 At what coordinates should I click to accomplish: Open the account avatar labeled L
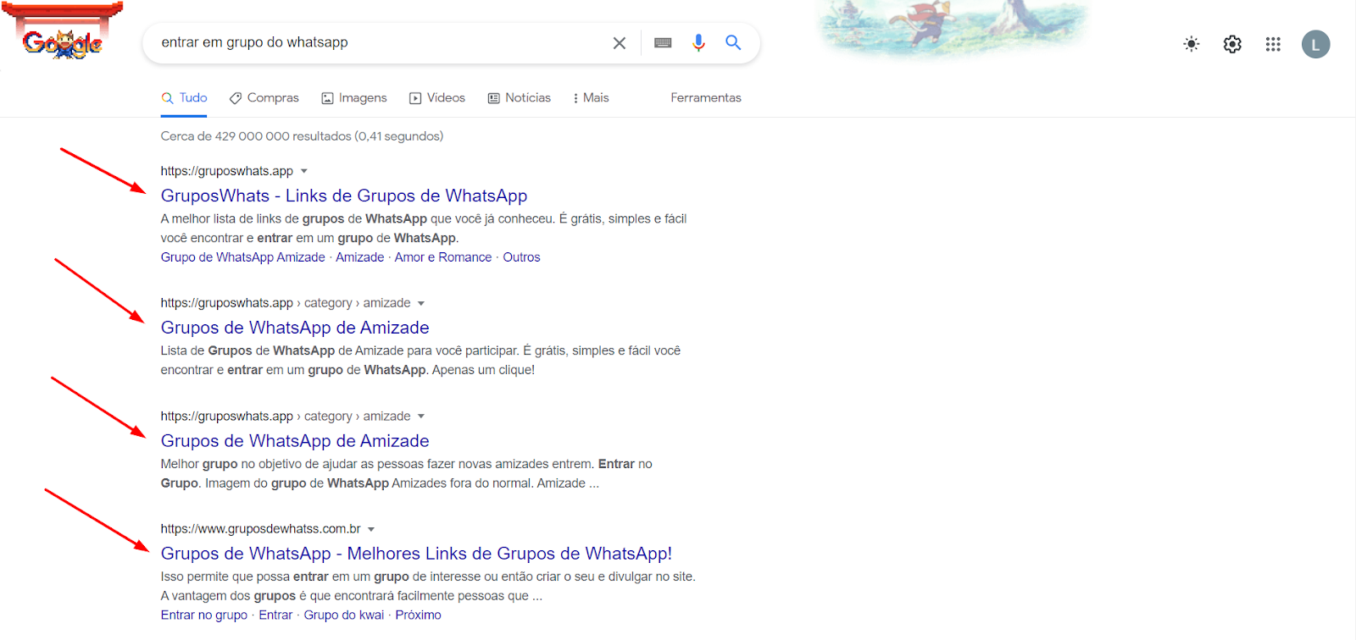(1316, 44)
